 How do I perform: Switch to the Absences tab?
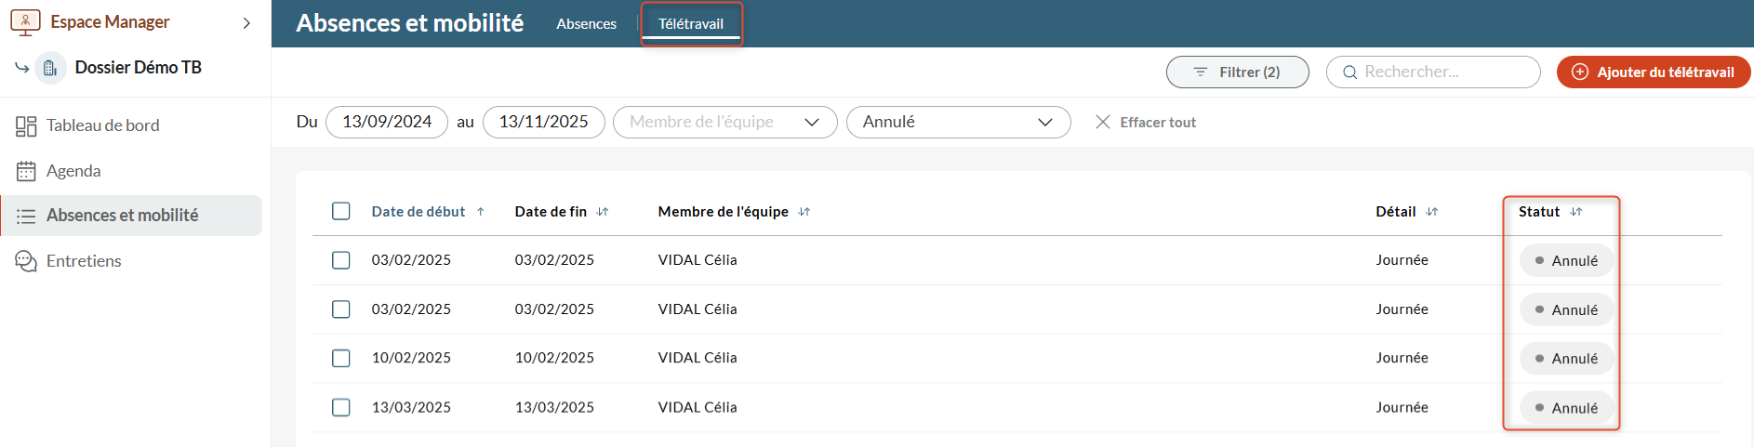pyautogui.click(x=586, y=24)
